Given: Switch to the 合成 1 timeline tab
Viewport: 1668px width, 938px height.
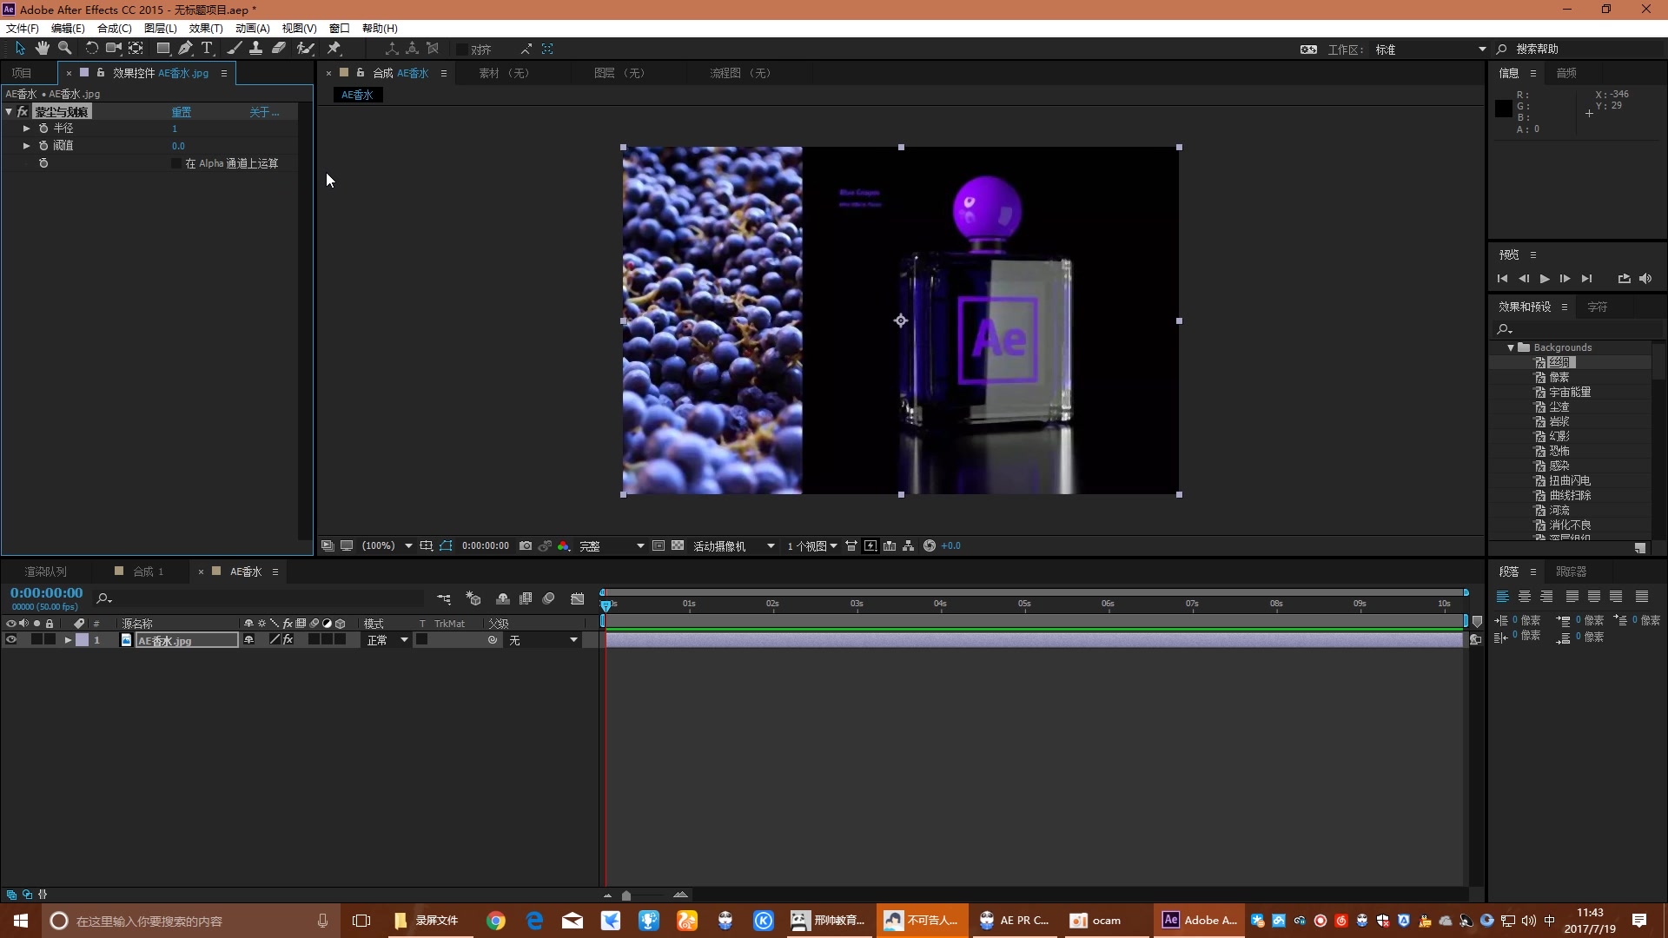Looking at the screenshot, I should pyautogui.click(x=148, y=571).
